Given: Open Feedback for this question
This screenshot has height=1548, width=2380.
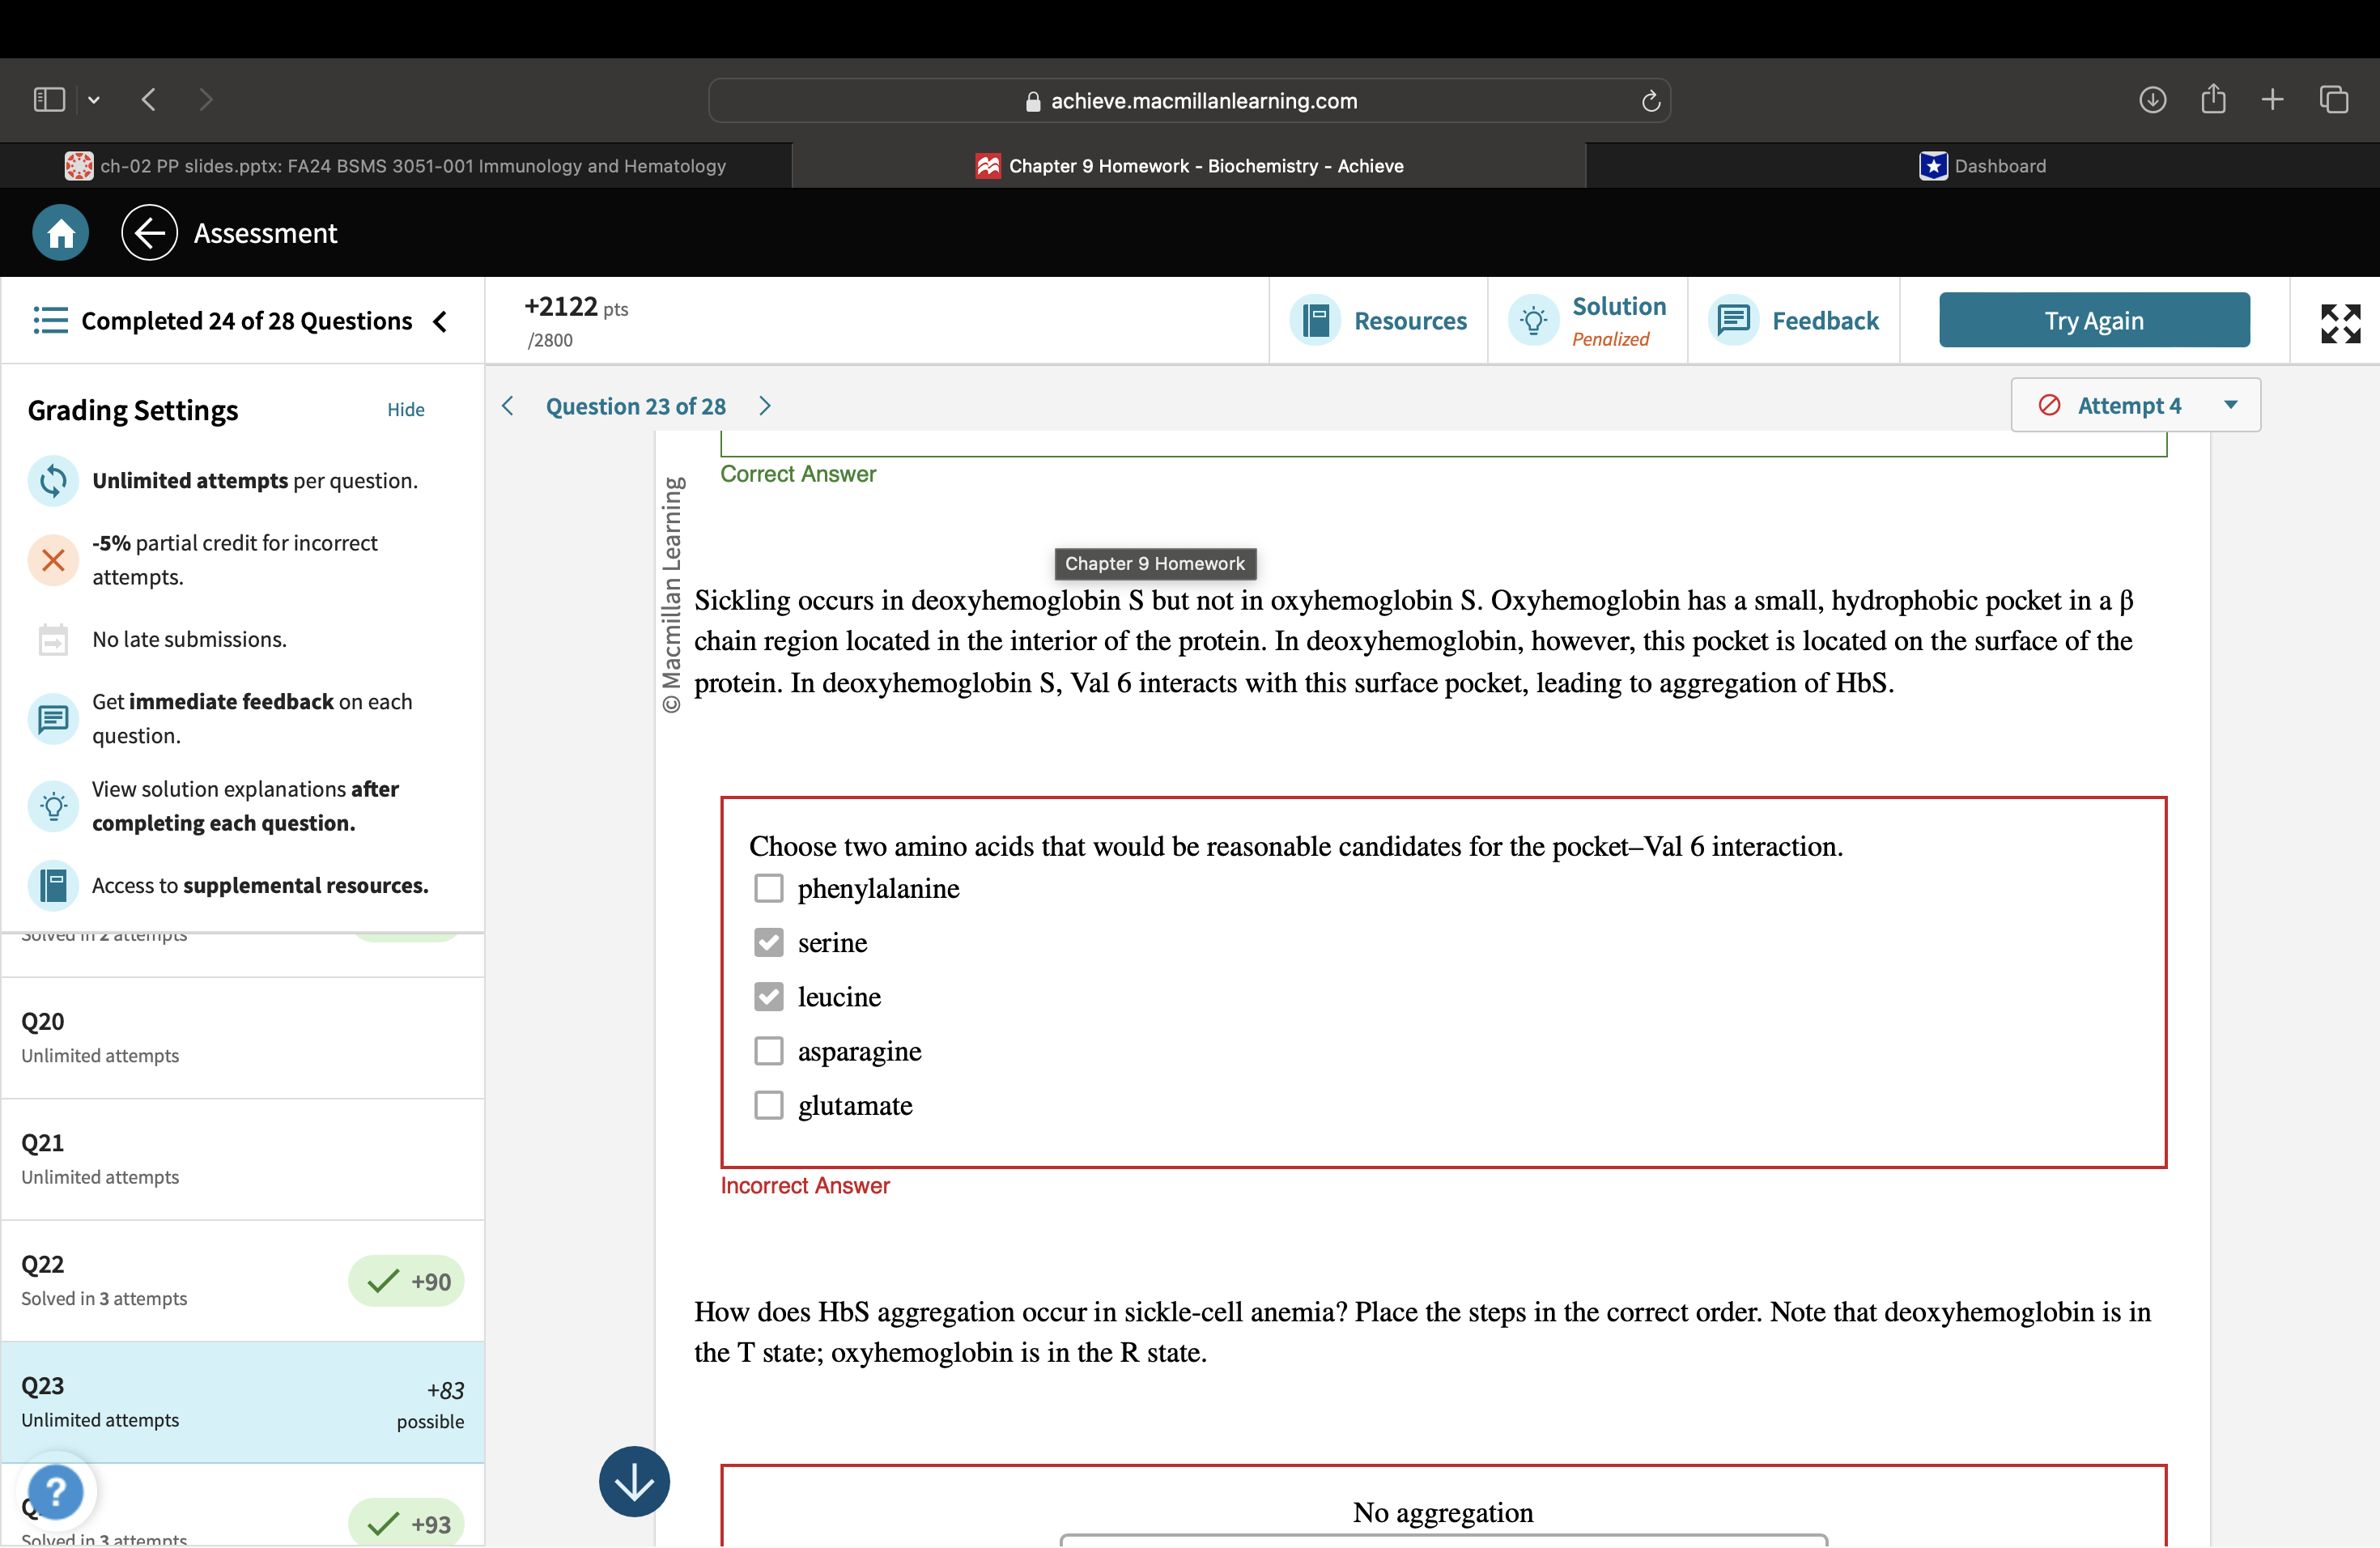Looking at the screenshot, I should click(1795, 320).
